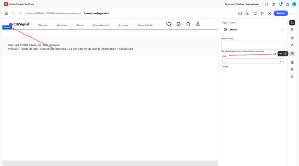The height and width of the screenshot is (166, 299).
Task: Open the Content Tree layers icon
Action: click(292, 29)
